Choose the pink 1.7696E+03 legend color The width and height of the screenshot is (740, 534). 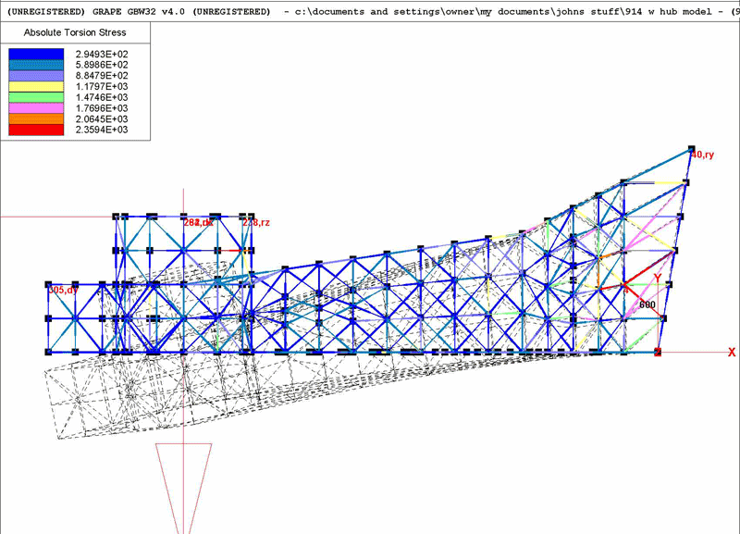[x=37, y=108]
